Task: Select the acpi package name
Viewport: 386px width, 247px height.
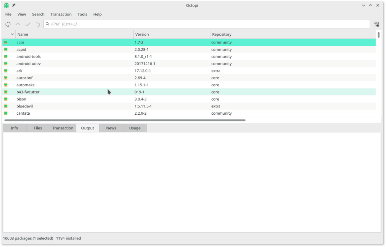Action: pos(20,43)
